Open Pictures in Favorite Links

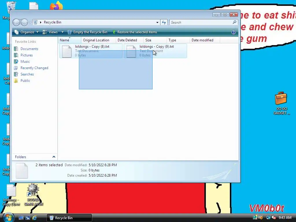tap(27, 55)
